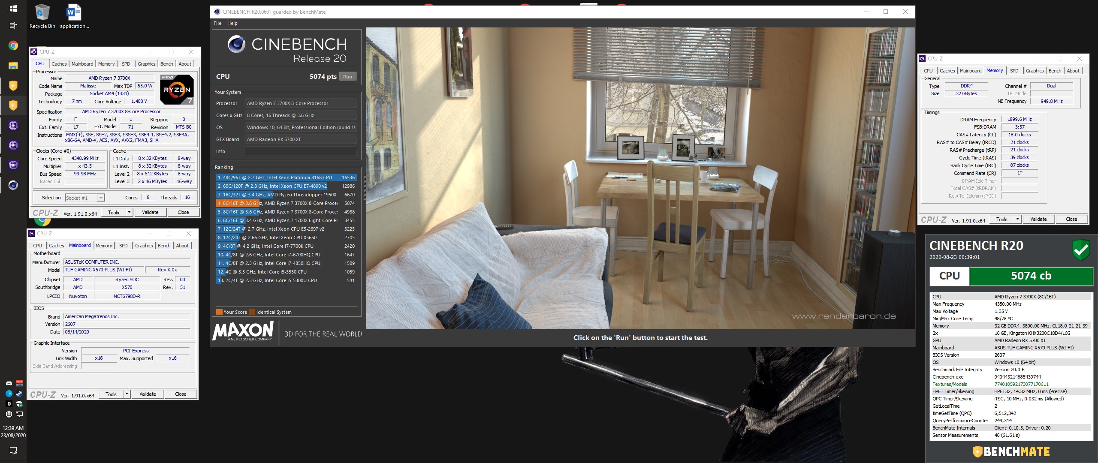Click the AMD Ryzen 7 logo in CPU-Z

[x=177, y=89]
